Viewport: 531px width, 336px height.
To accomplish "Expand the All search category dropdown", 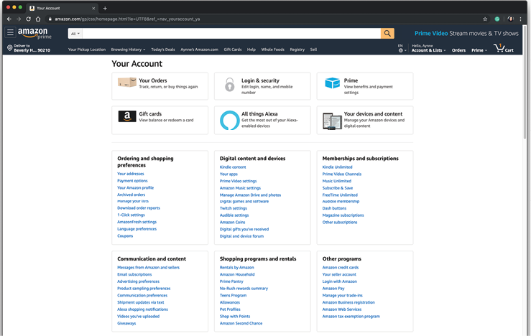I will tap(75, 34).
